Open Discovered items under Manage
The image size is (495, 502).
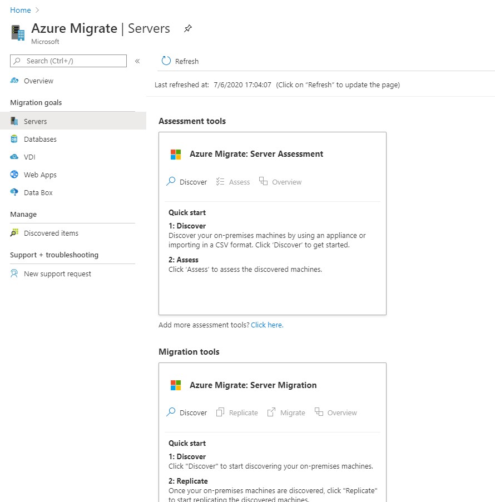[x=51, y=233]
